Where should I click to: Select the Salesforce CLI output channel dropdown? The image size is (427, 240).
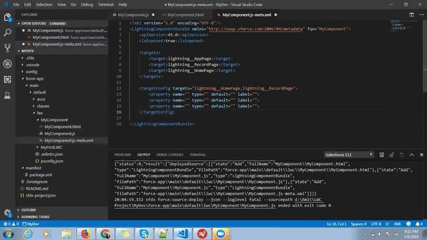[x=348, y=155]
